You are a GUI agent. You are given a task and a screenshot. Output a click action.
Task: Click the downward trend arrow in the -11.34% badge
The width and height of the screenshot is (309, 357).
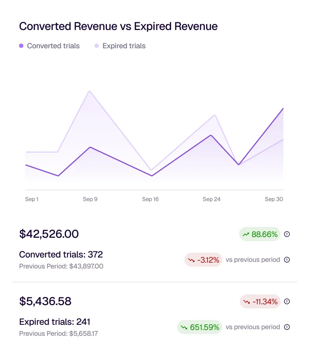(247, 301)
